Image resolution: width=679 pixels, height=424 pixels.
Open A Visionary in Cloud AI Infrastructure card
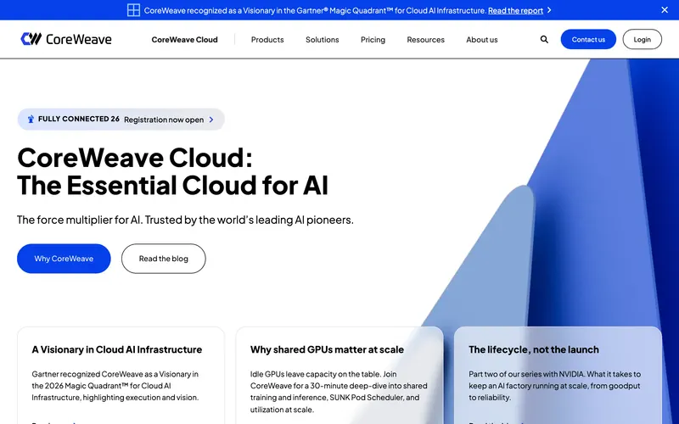pyautogui.click(x=121, y=375)
